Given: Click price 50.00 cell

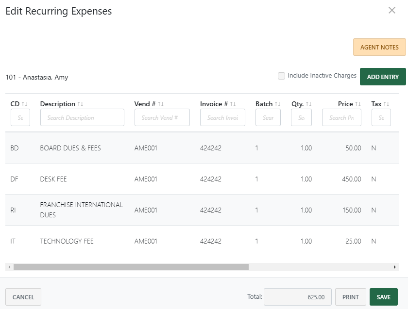Looking at the screenshot, I should click(353, 148).
